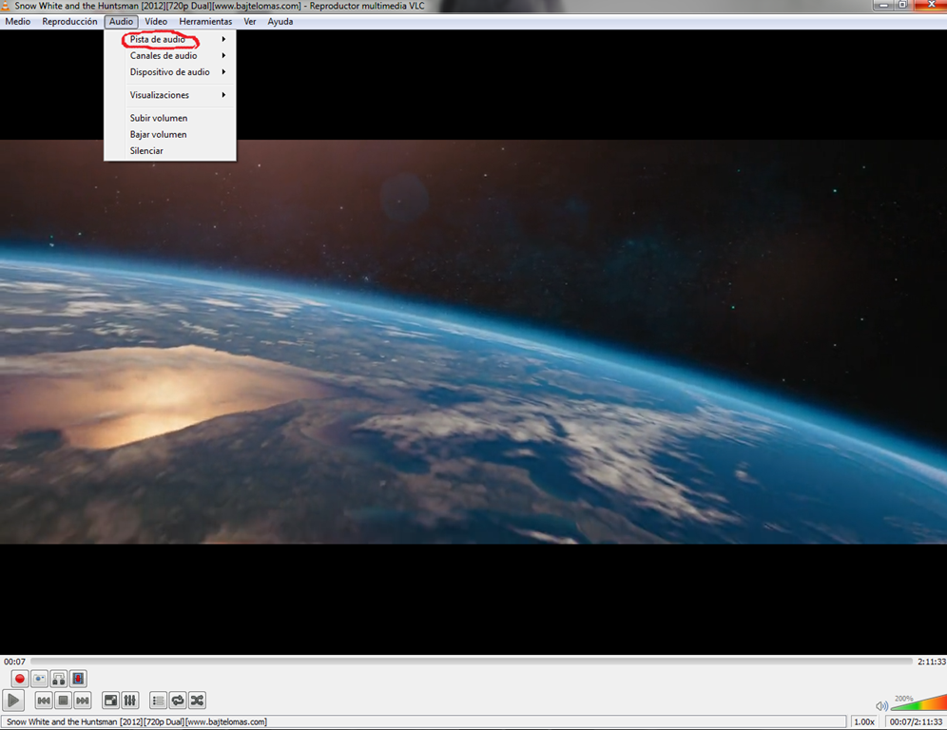Jump to the previous media item

44,701
